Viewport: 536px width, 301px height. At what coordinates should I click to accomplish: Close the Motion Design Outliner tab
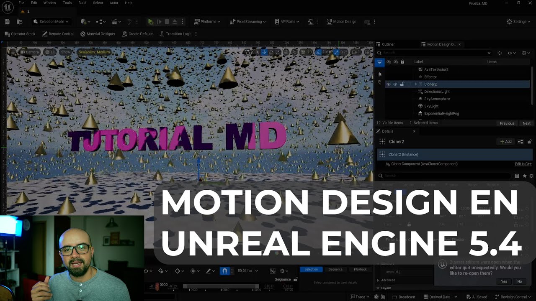click(459, 44)
